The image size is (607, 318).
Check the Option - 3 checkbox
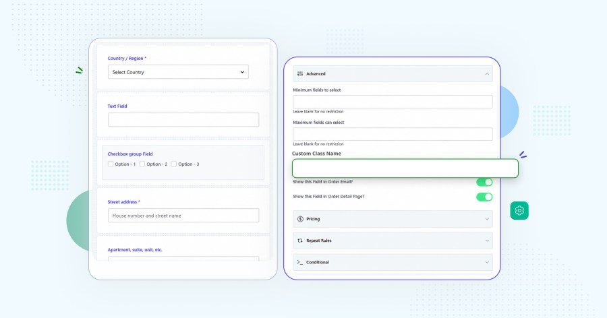(174, 164)
